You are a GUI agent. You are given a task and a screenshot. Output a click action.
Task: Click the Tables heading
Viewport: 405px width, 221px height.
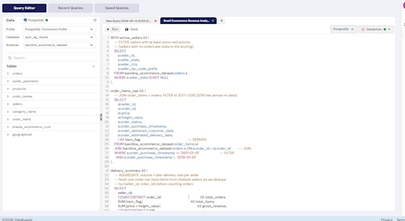[12, 66]
